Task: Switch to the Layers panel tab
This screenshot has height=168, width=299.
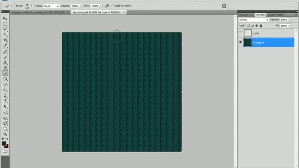Action: point(261,14)
